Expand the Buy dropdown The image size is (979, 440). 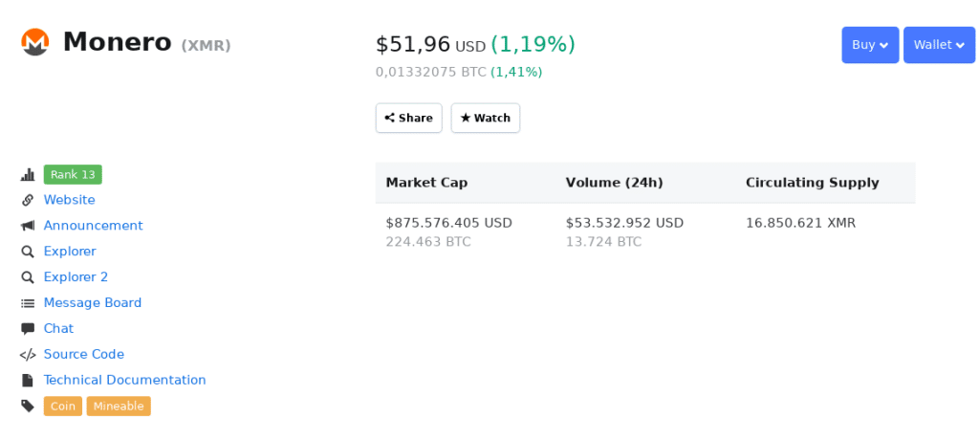[x=870, y=45]
